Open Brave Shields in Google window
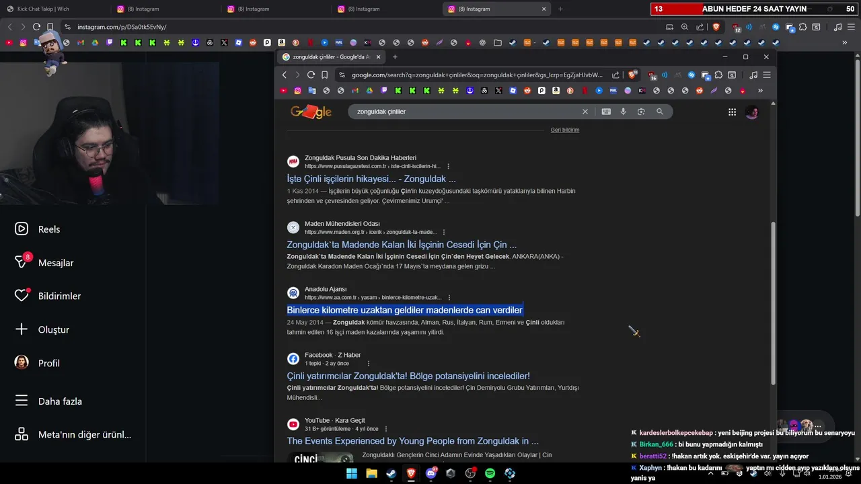This screenshot has width=861, height=484. [x=632, y=75]
